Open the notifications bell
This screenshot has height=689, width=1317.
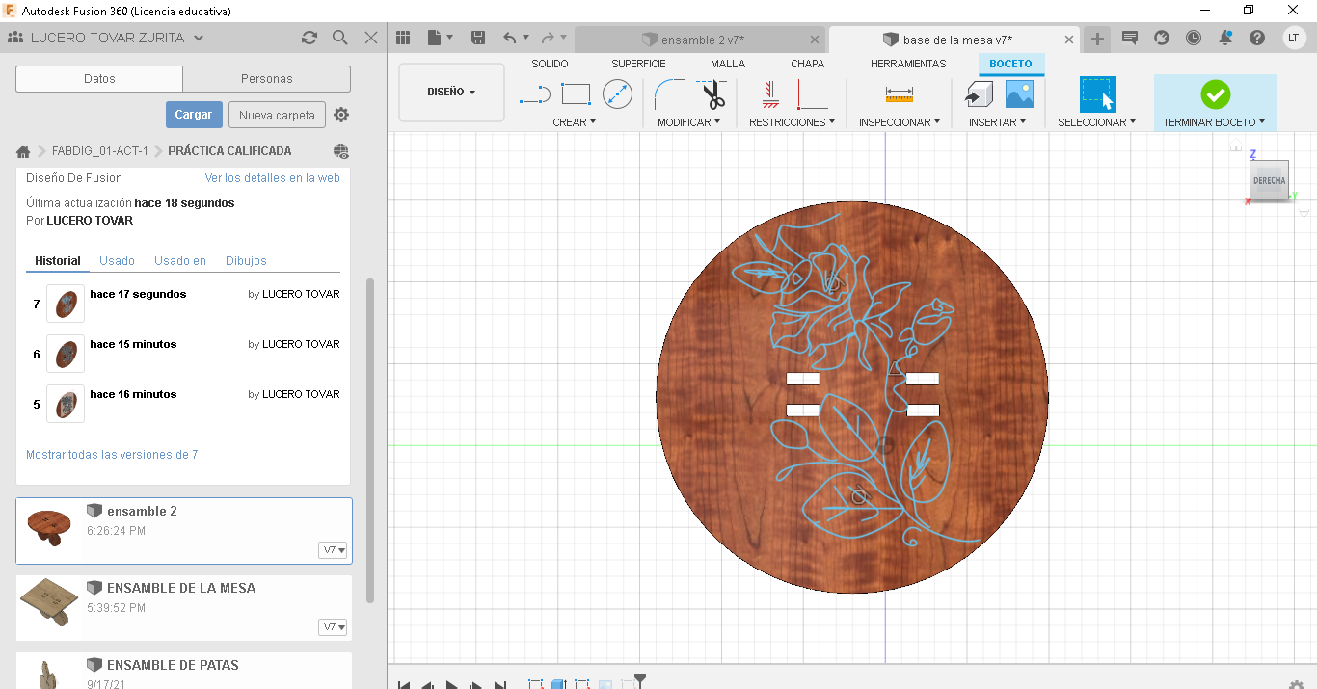[1225, 38]
